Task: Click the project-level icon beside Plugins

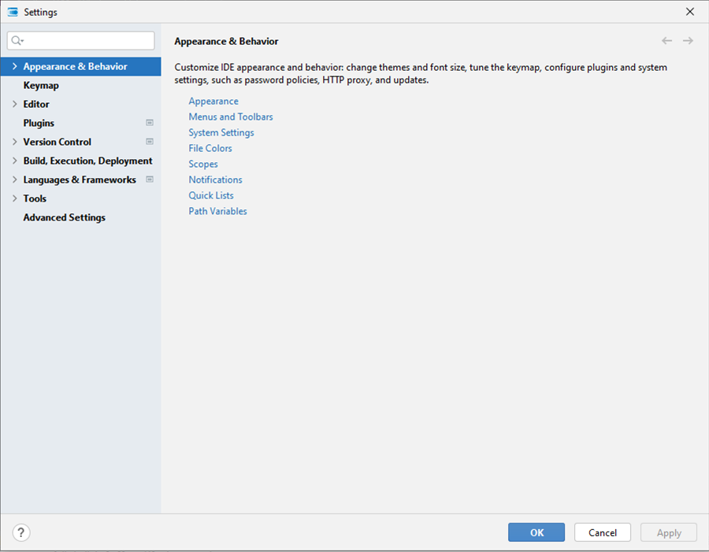Action: (x=150, y=123)
